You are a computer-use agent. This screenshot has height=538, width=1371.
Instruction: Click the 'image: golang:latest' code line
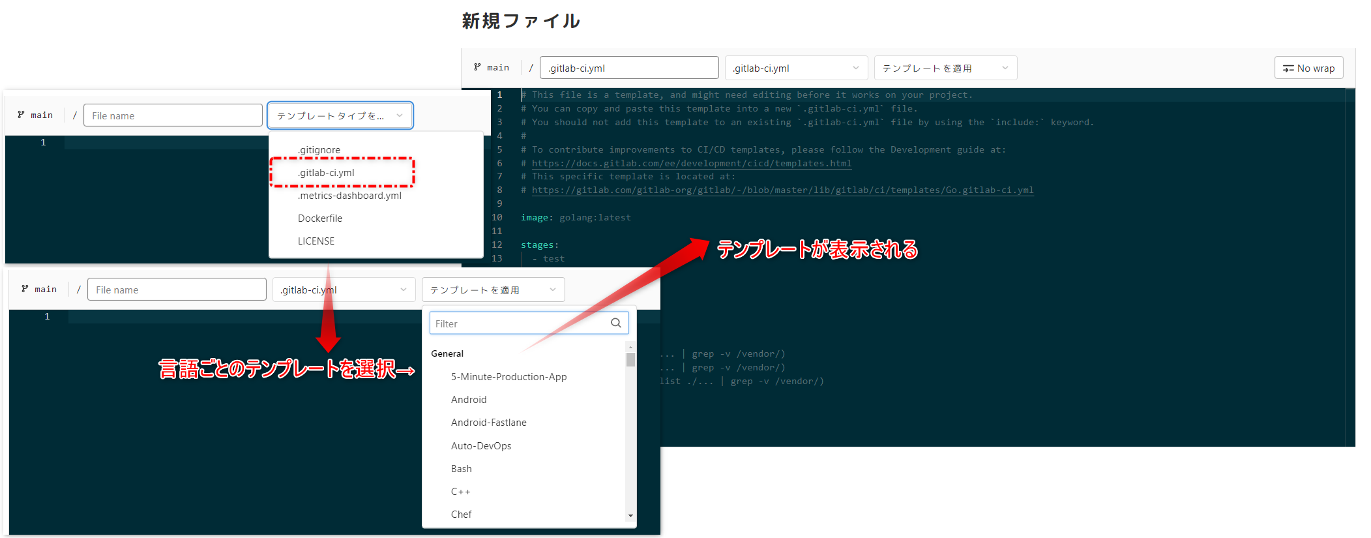[576, 217]
